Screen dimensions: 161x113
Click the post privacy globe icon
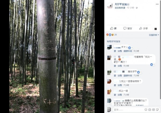(x=137, y=8)
